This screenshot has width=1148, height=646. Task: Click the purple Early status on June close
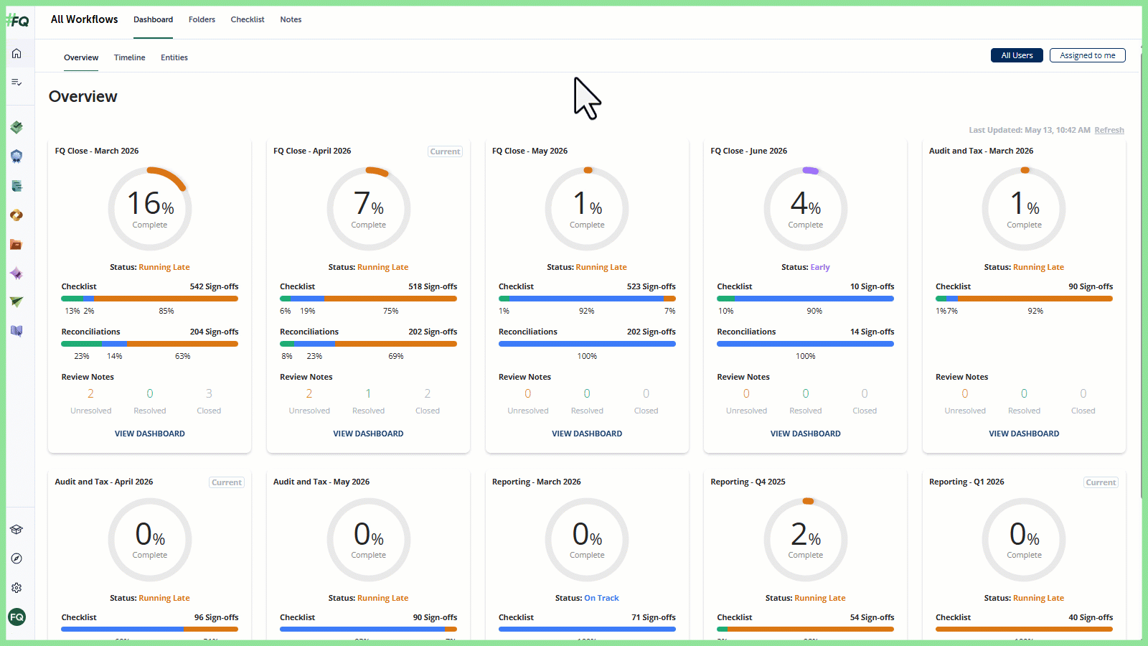(820, 267)
